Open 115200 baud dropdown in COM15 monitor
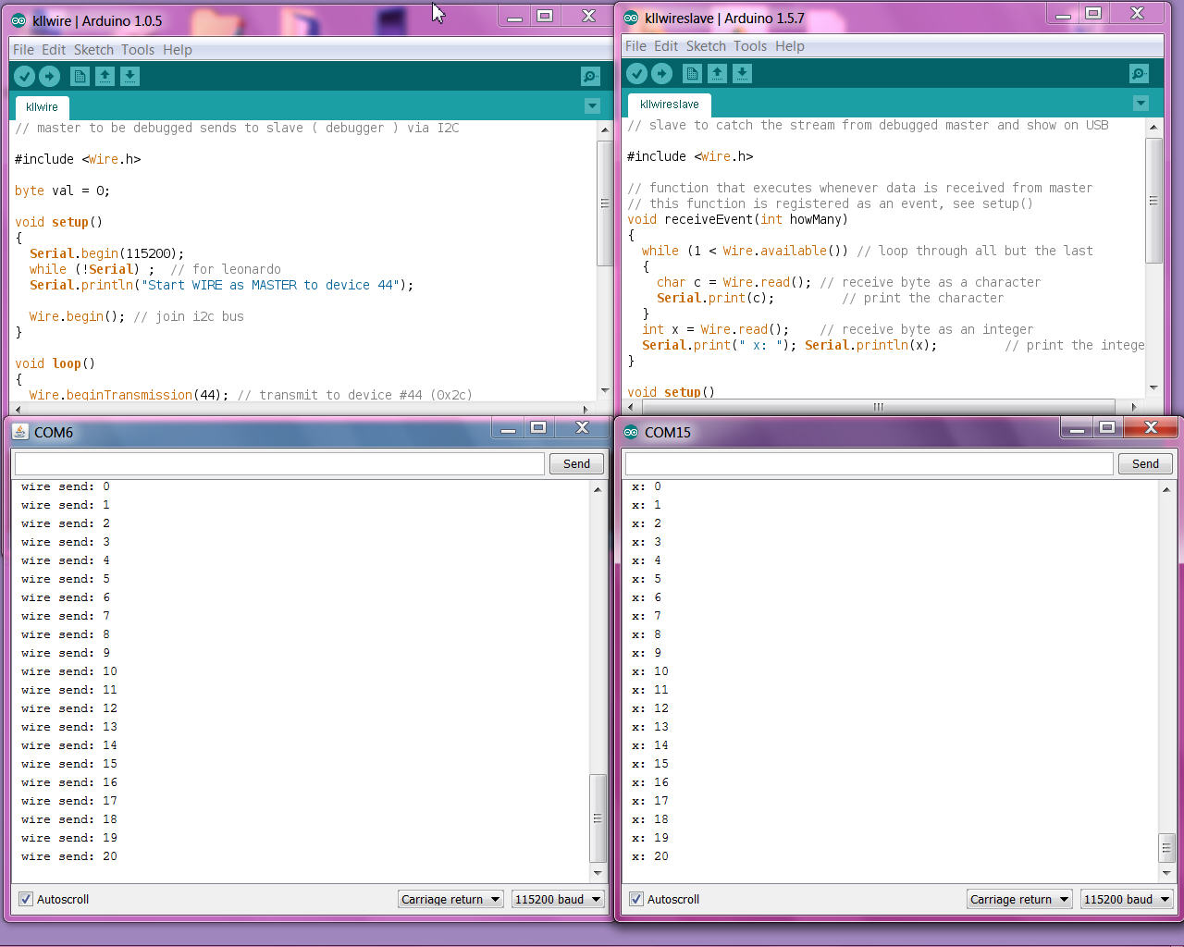The width and height of the screenshot is (1184, 947). 1127,899
